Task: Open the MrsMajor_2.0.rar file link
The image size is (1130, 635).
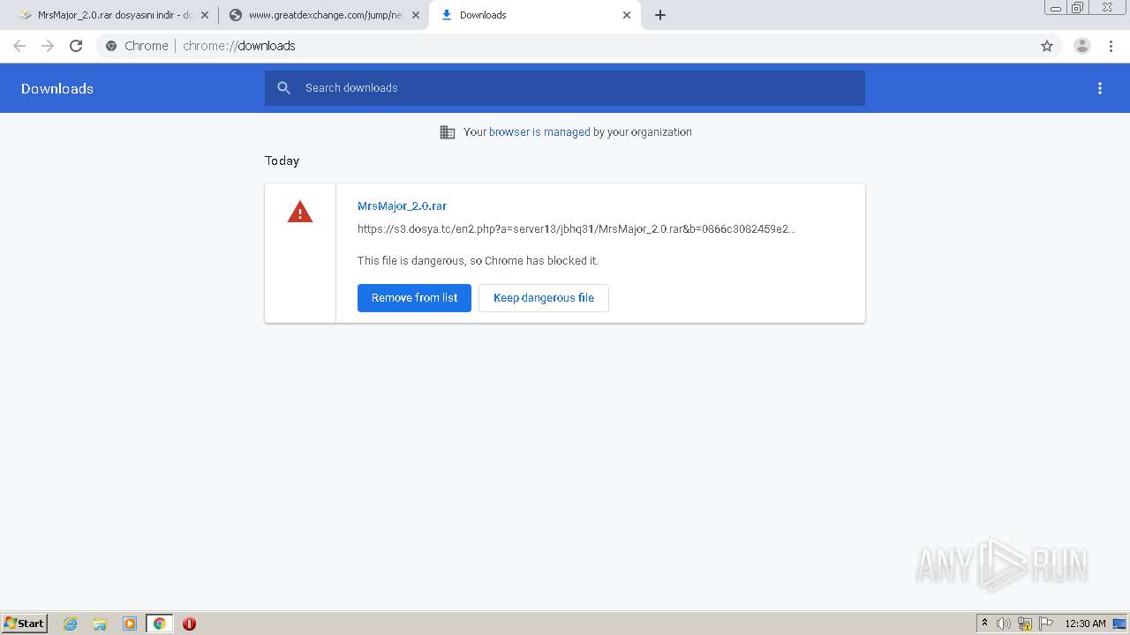Action: tap(402, 206)
